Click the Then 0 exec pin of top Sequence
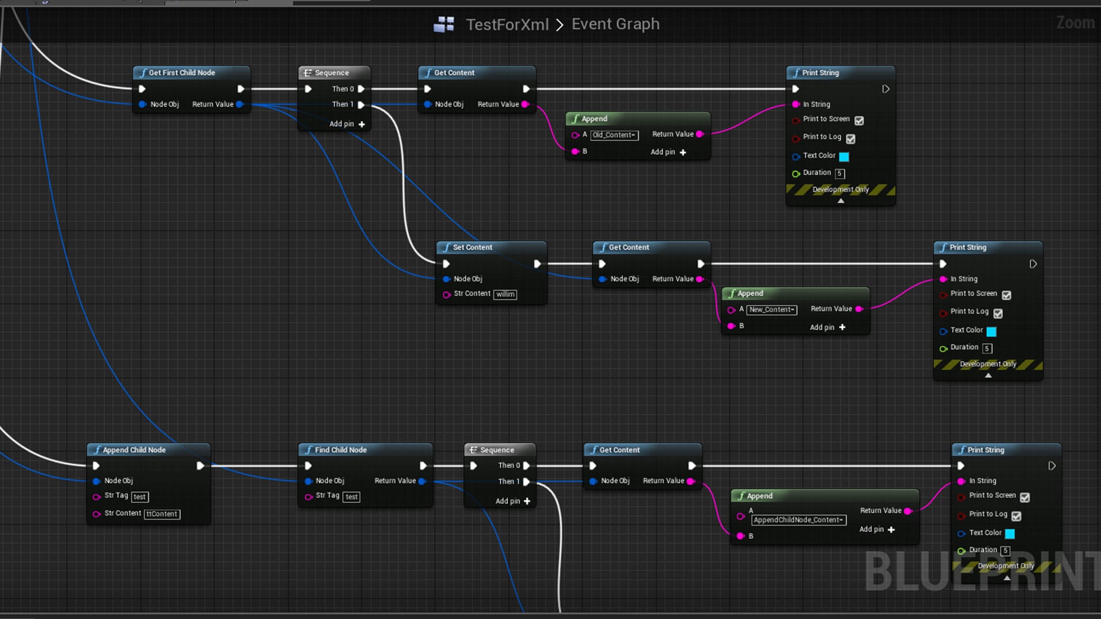The width and height of the screenshot is (1101, 619). click(361, 89)
